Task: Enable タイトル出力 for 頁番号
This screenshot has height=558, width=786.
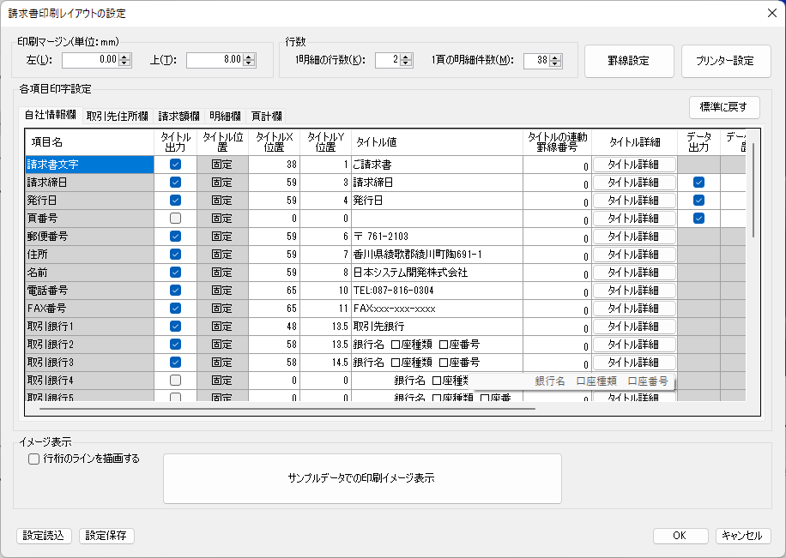Action: point(174,218)
